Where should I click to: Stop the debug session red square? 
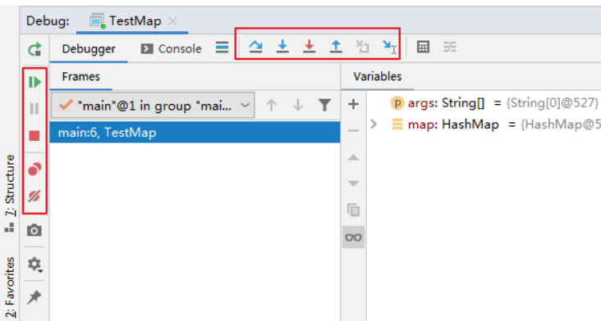coord(34,135)
